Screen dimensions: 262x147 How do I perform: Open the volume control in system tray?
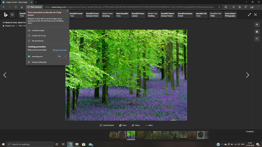click(x=239, y=144)
